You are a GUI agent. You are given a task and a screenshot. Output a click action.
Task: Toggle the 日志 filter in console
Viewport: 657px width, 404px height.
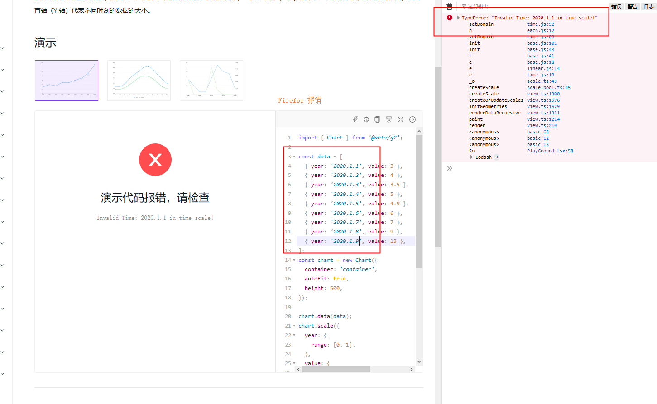(x=649, y=6)
